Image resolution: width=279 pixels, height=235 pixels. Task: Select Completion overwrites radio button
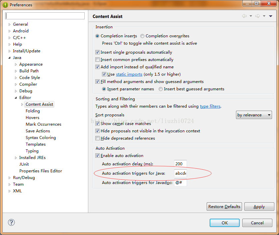[x=142, y=36]
